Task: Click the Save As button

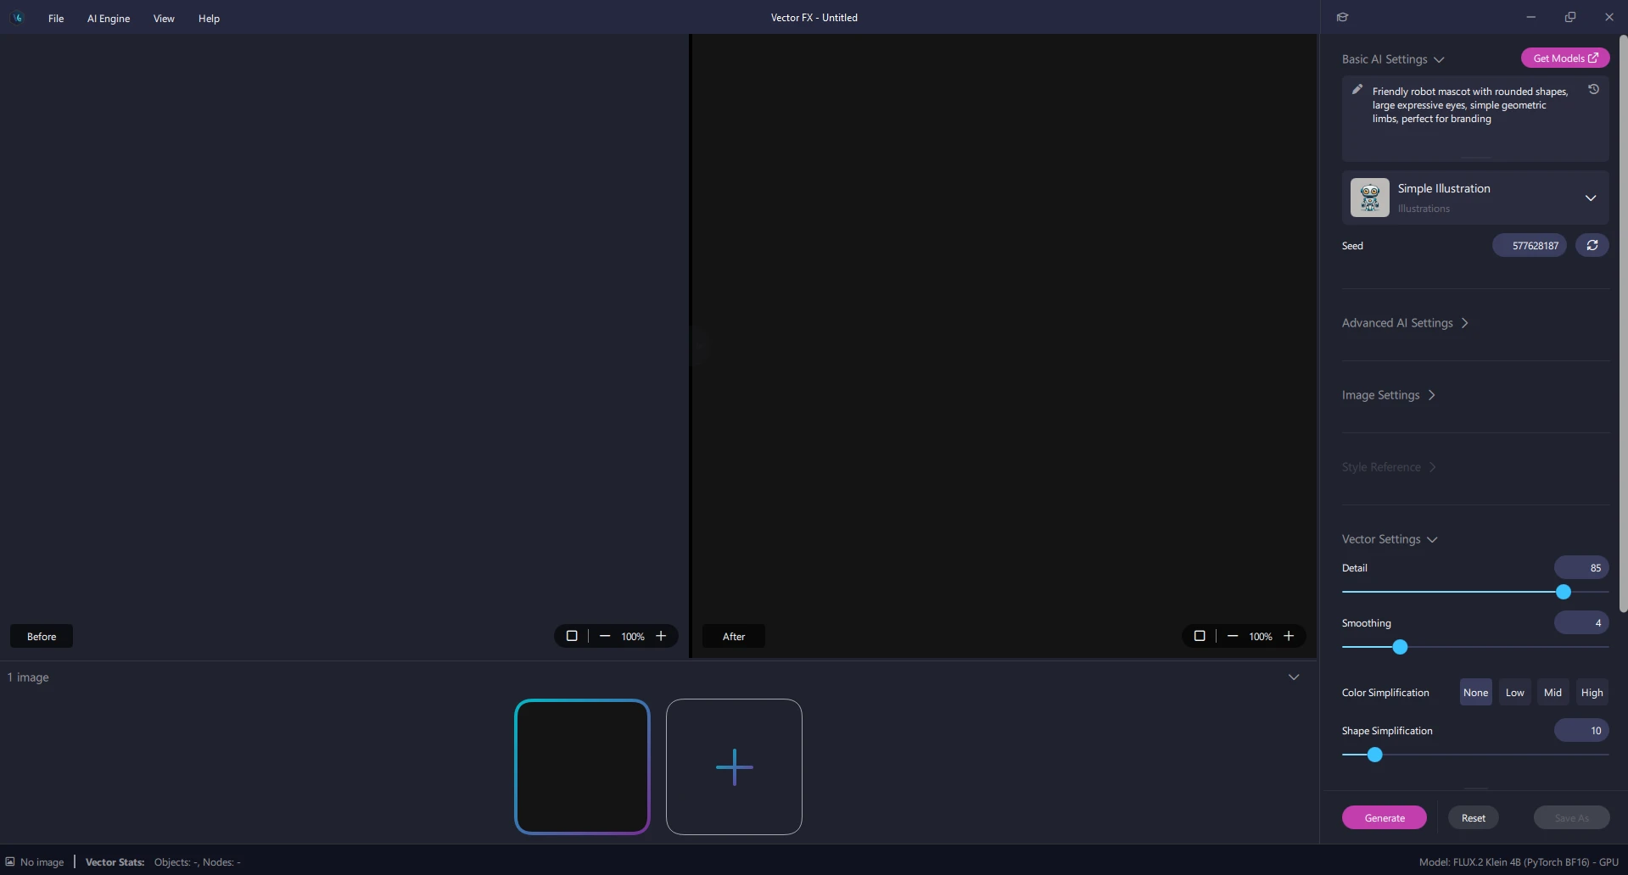Action: click(x=1571, y=817)
